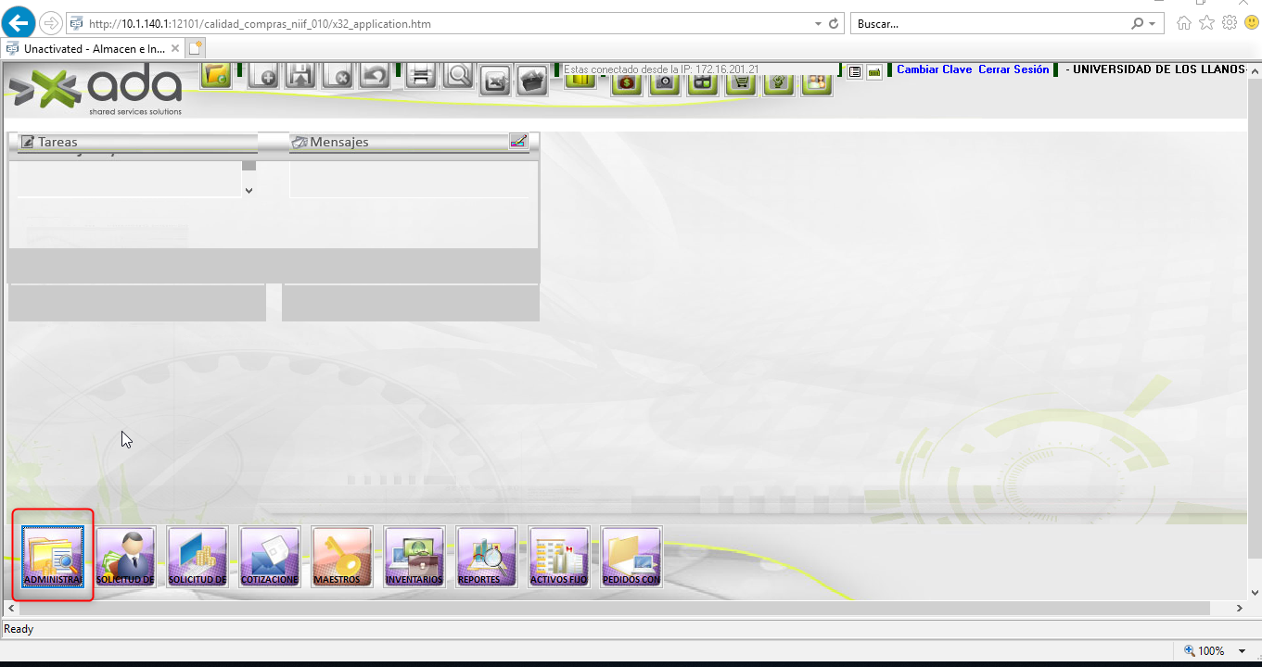Click the magnifying glass search toolbar icon
The image size is (1262, 667).
(458, 75)
